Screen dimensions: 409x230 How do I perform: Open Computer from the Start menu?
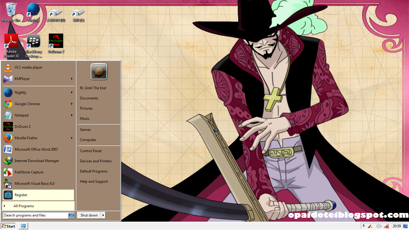pyautogui.click(x=99, y=140)
